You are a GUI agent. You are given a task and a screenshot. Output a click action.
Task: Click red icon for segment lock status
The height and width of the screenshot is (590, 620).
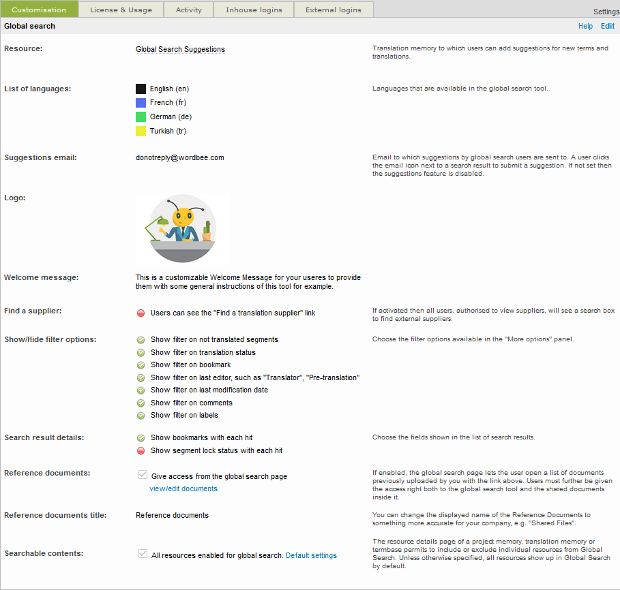tap(141, 451)
